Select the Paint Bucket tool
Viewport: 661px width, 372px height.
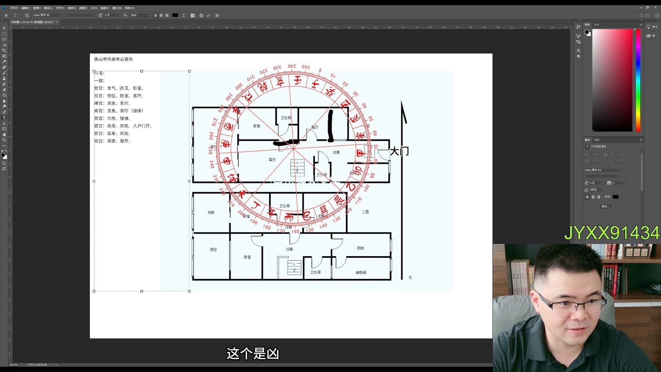point(4,95)
